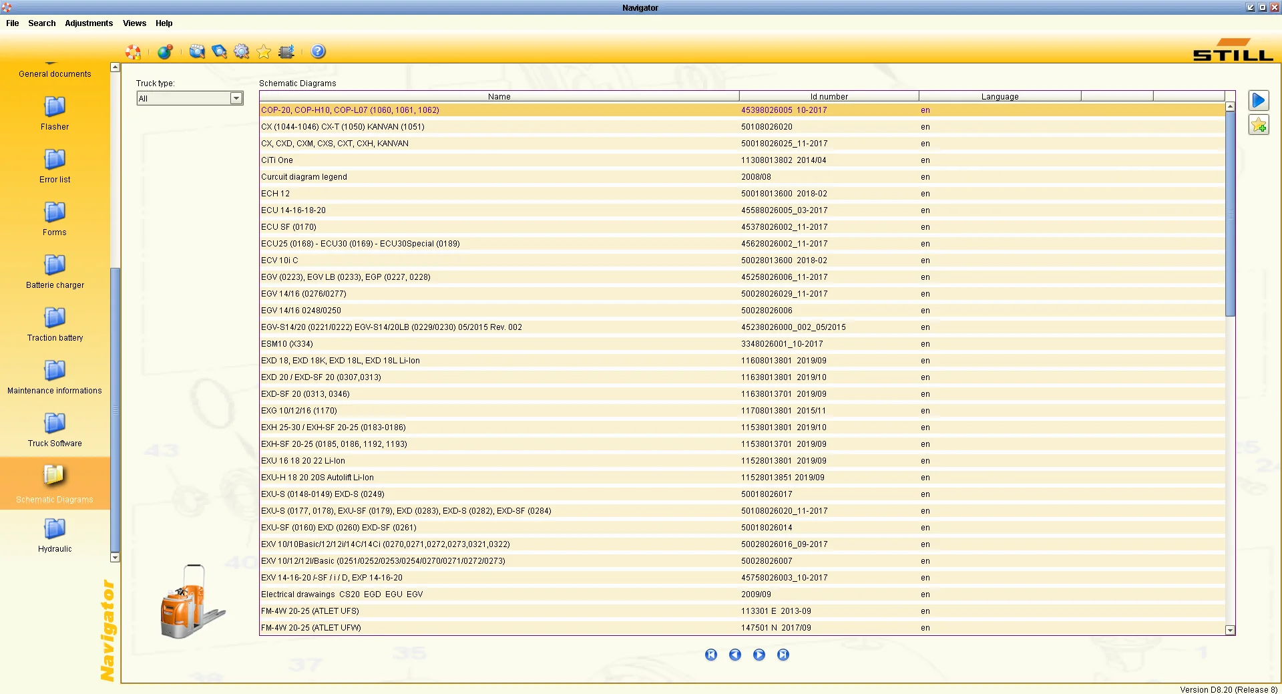The width and height of the screenshot is (1282, 694).
Task: Open the Traction battery sidebar folder
Action: (55, 324)
